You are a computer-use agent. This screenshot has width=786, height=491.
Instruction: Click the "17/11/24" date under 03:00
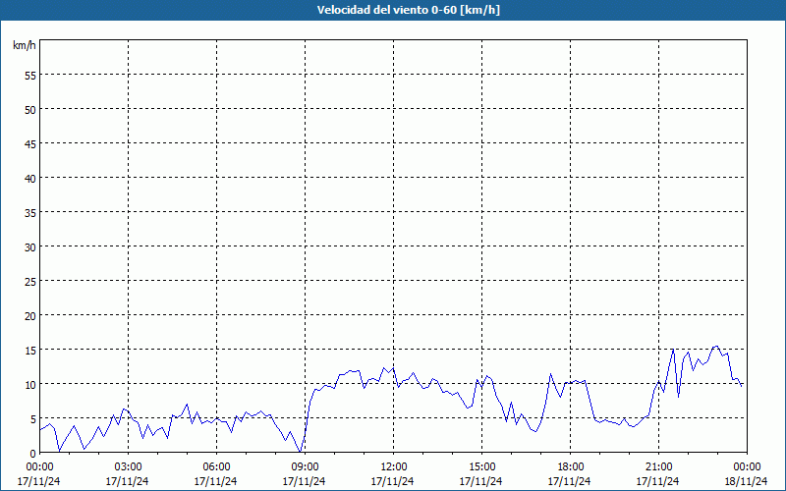click(x=128, y=481)
